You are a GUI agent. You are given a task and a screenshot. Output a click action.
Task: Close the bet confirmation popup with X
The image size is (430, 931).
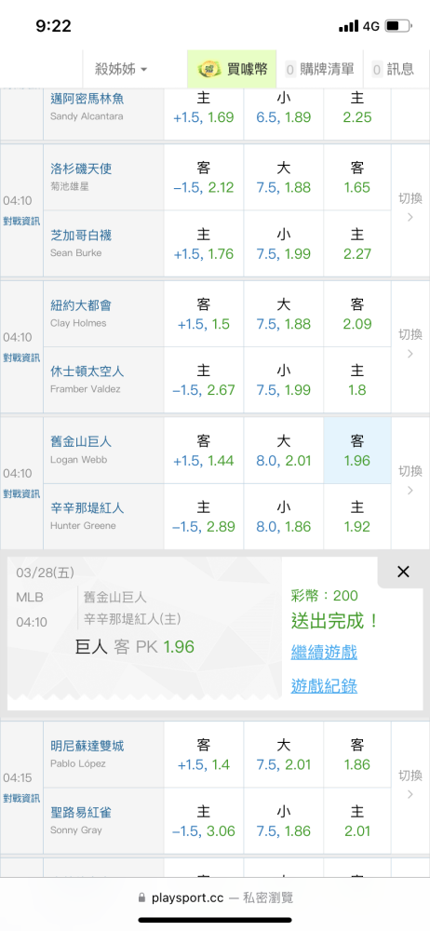click(403, 572)
